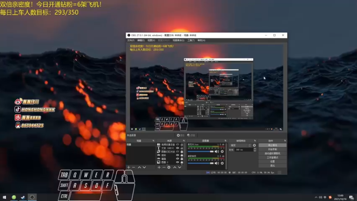This screenshot has width=357, height=201.
Task: Move scene down with arrow icon
Action: 144,167
